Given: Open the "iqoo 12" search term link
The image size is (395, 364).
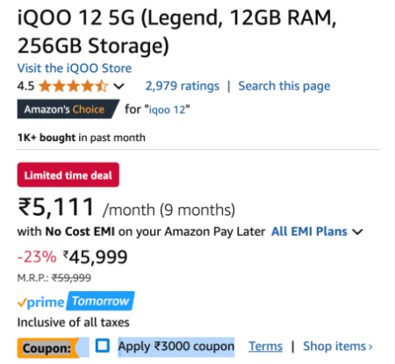Looking at the screenshot, I should pyautogui.click(x=168, y=110).
